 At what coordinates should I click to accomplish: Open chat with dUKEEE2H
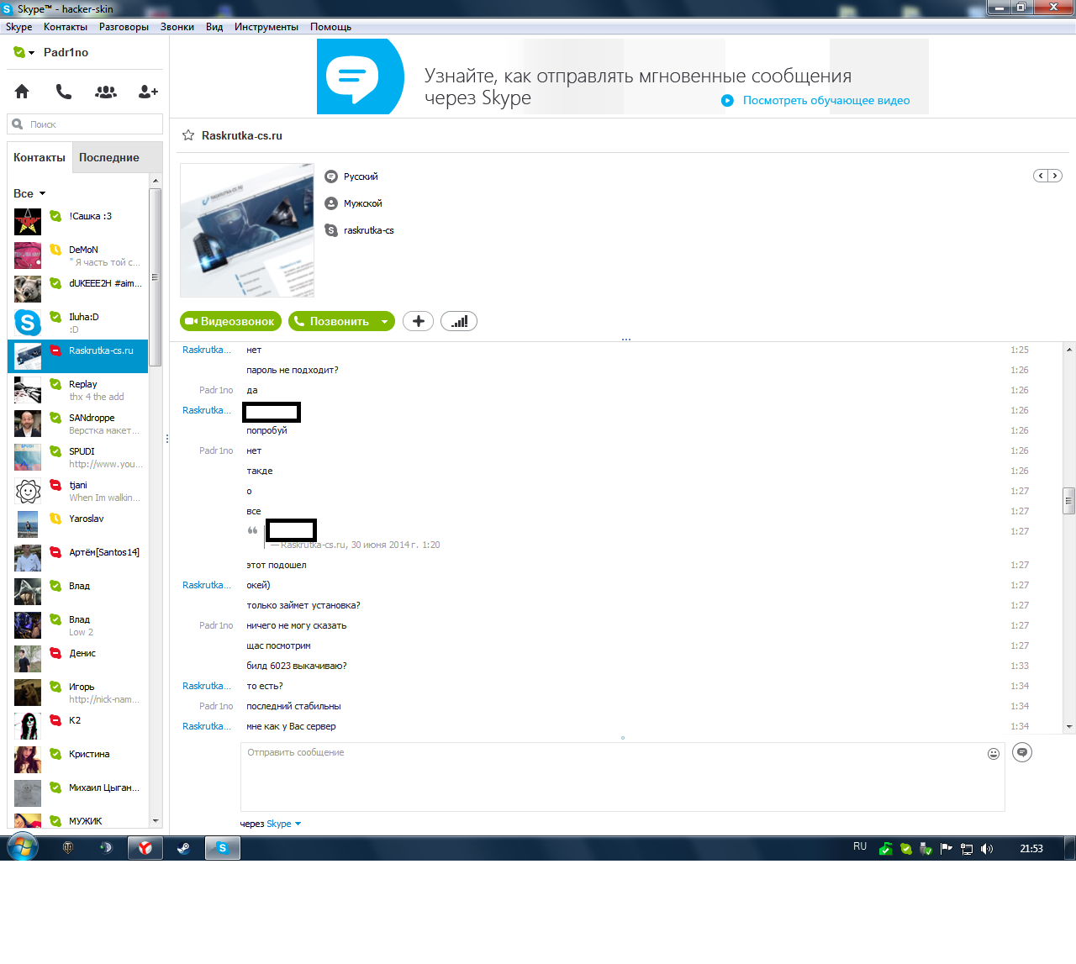click(x=78, y=289)
